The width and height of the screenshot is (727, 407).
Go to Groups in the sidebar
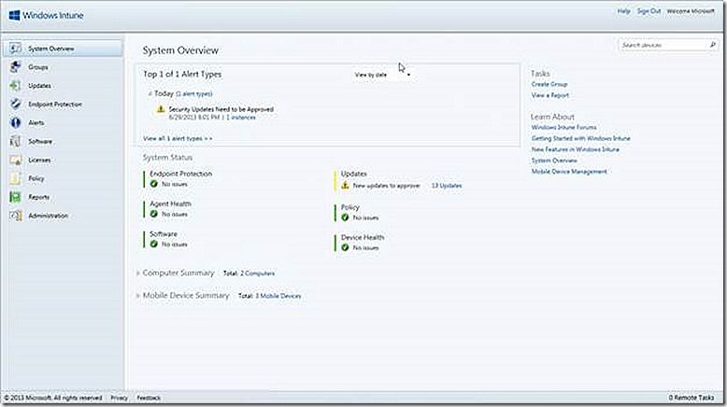point(38,67)
